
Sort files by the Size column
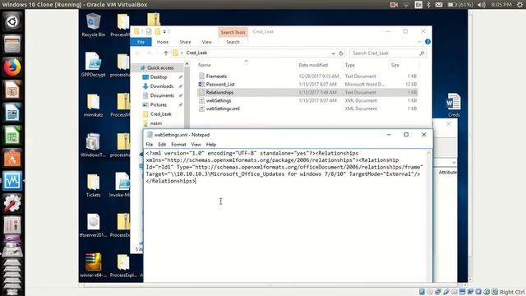coord(395,65)
